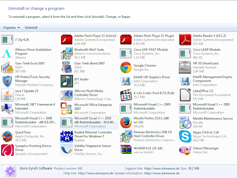Select the Bluetooth Win7 Suite icon

point(67,53)
